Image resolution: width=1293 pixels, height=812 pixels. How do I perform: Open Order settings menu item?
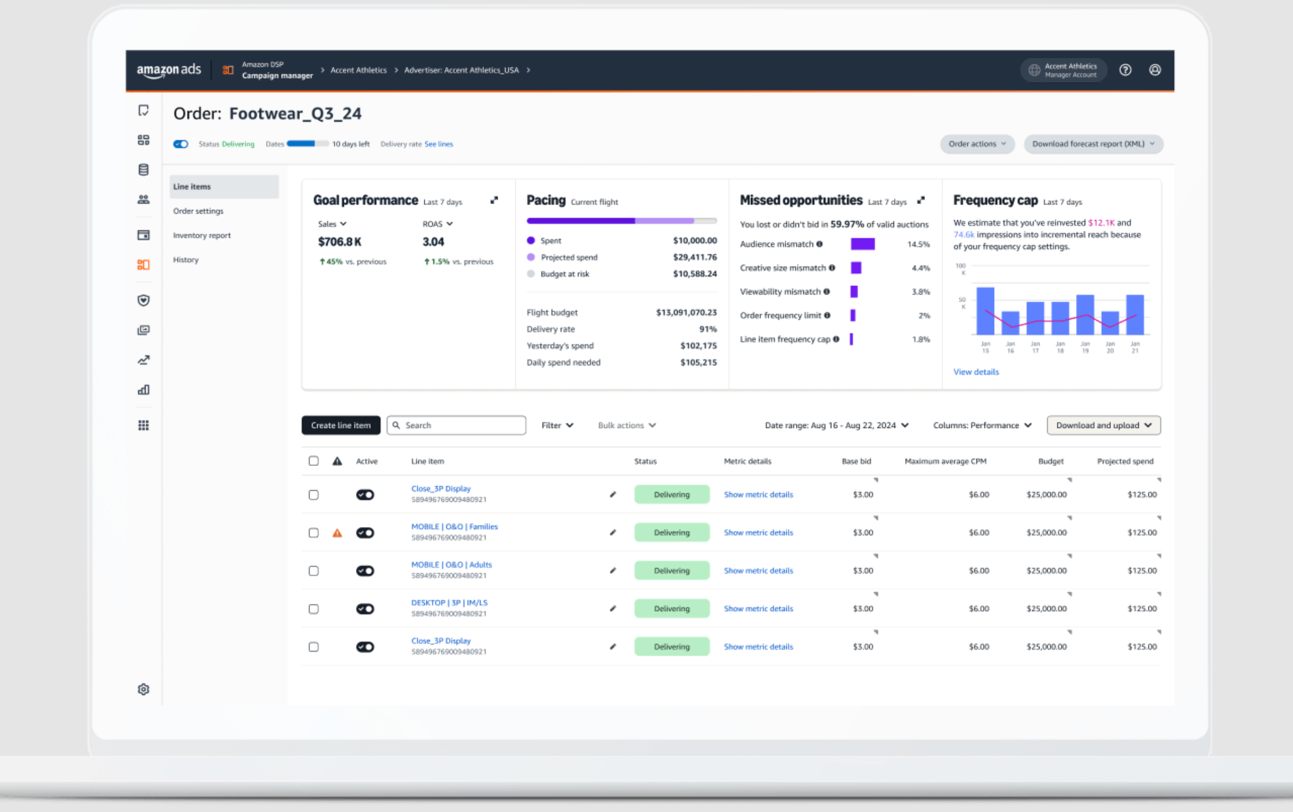(x=198, y=210)
